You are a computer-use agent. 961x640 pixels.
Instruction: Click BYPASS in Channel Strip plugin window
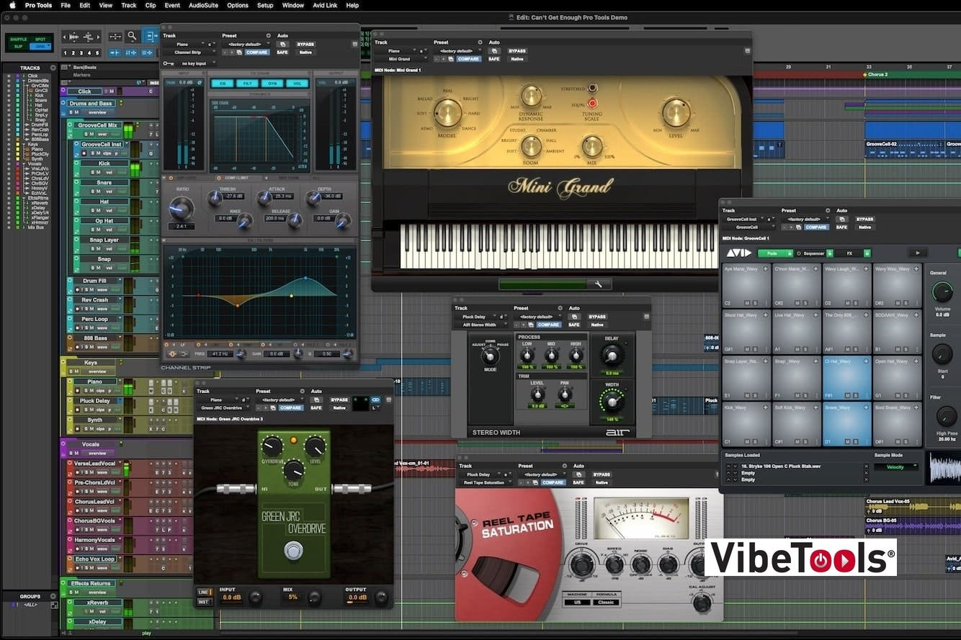[305, 44]
